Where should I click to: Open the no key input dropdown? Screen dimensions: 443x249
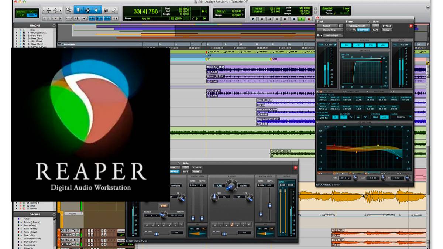[x=333, y=35]
